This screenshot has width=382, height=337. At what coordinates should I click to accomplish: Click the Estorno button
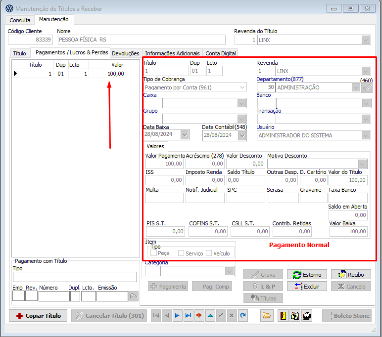point(307,275)
